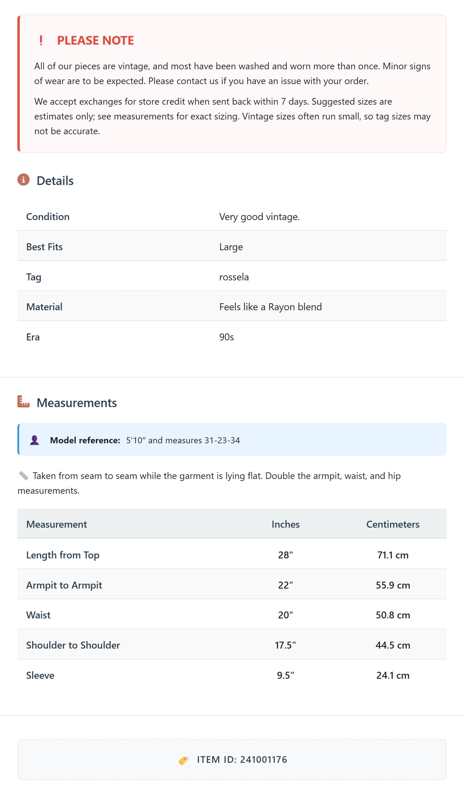Click the Armpit to Armpit row

(232, 585)
